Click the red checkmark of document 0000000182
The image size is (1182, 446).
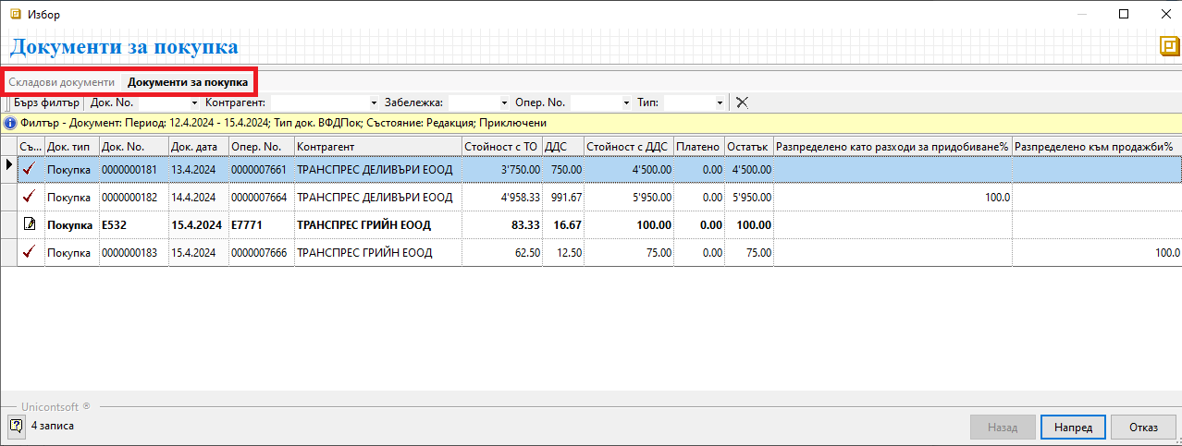tap(30, 197)
